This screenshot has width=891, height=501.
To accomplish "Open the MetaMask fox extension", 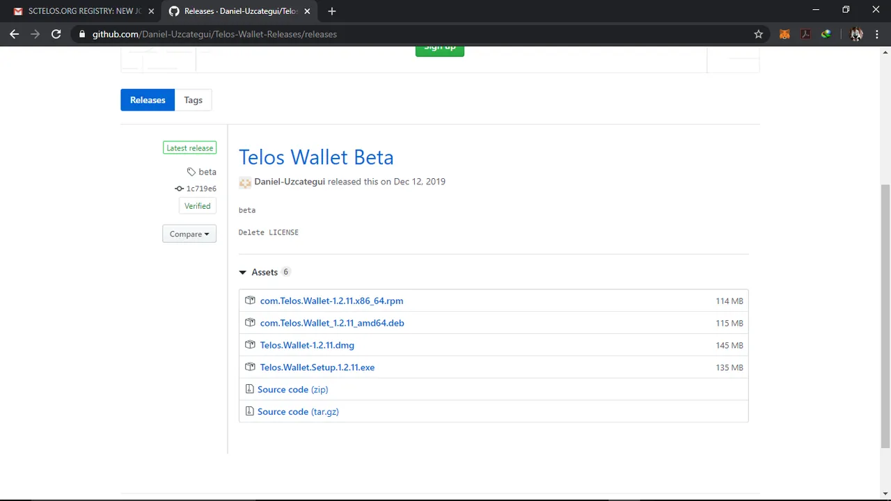I will click(x=784, y=34).
